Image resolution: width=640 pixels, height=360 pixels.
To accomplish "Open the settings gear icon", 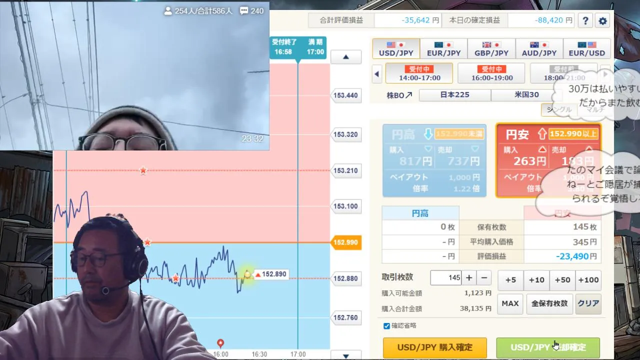I will (x=602, y=20).
